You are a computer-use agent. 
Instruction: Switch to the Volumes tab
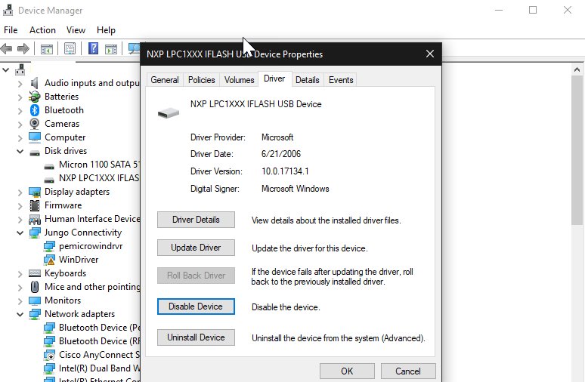(x=239, y=80)
